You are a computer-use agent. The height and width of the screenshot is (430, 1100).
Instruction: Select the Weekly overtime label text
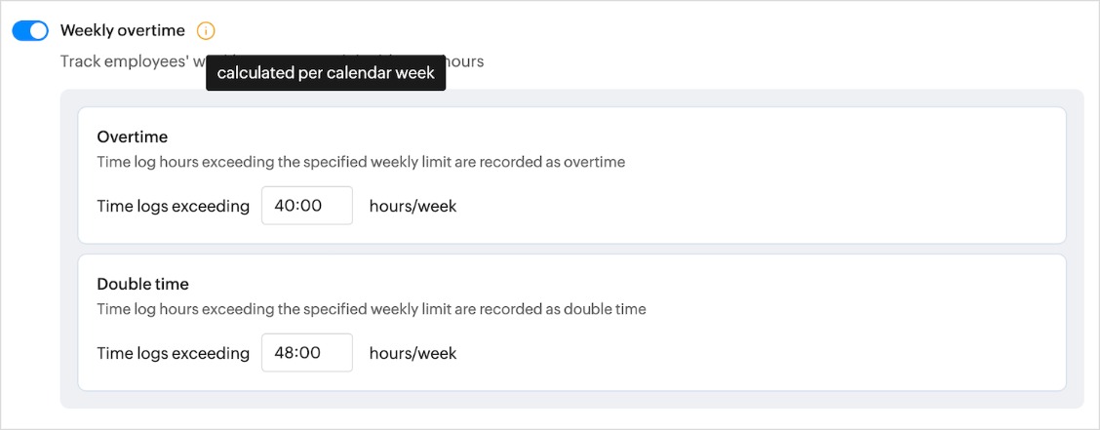pos(123,31)
